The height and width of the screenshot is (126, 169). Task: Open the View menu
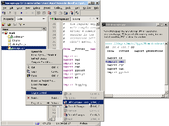[x=28, y=8]
